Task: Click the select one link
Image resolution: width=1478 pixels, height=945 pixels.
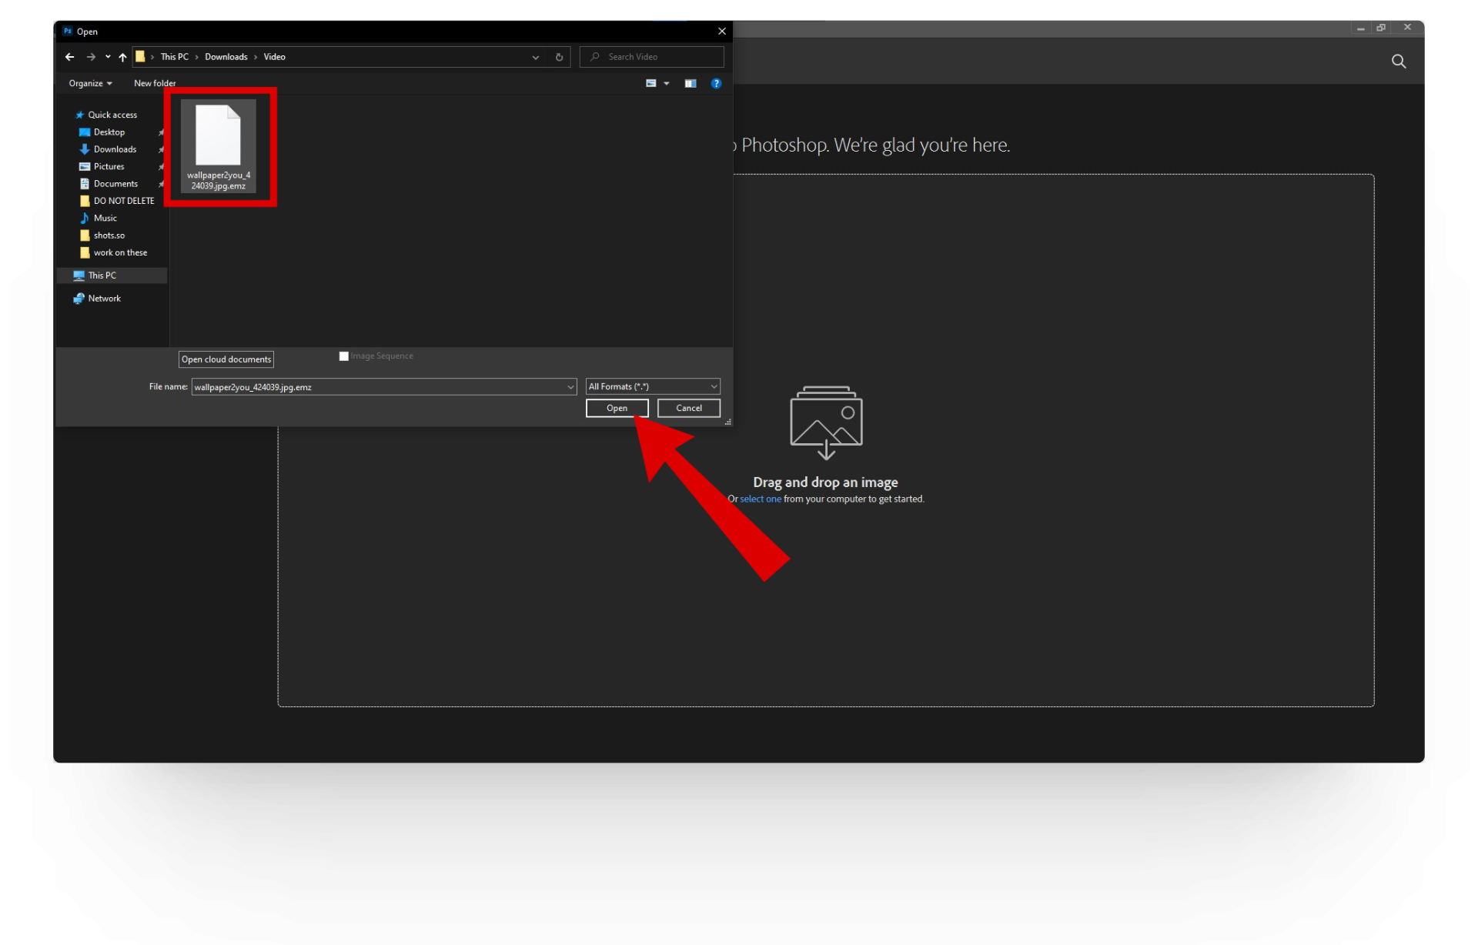Action: pos(760,499)
